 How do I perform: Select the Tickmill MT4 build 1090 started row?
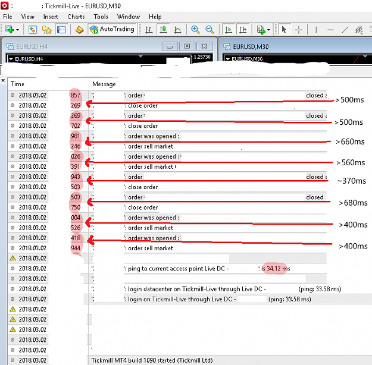tap(190, 360)
